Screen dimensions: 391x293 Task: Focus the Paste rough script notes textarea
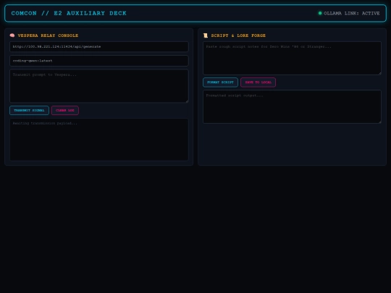(x=292, y=58)
